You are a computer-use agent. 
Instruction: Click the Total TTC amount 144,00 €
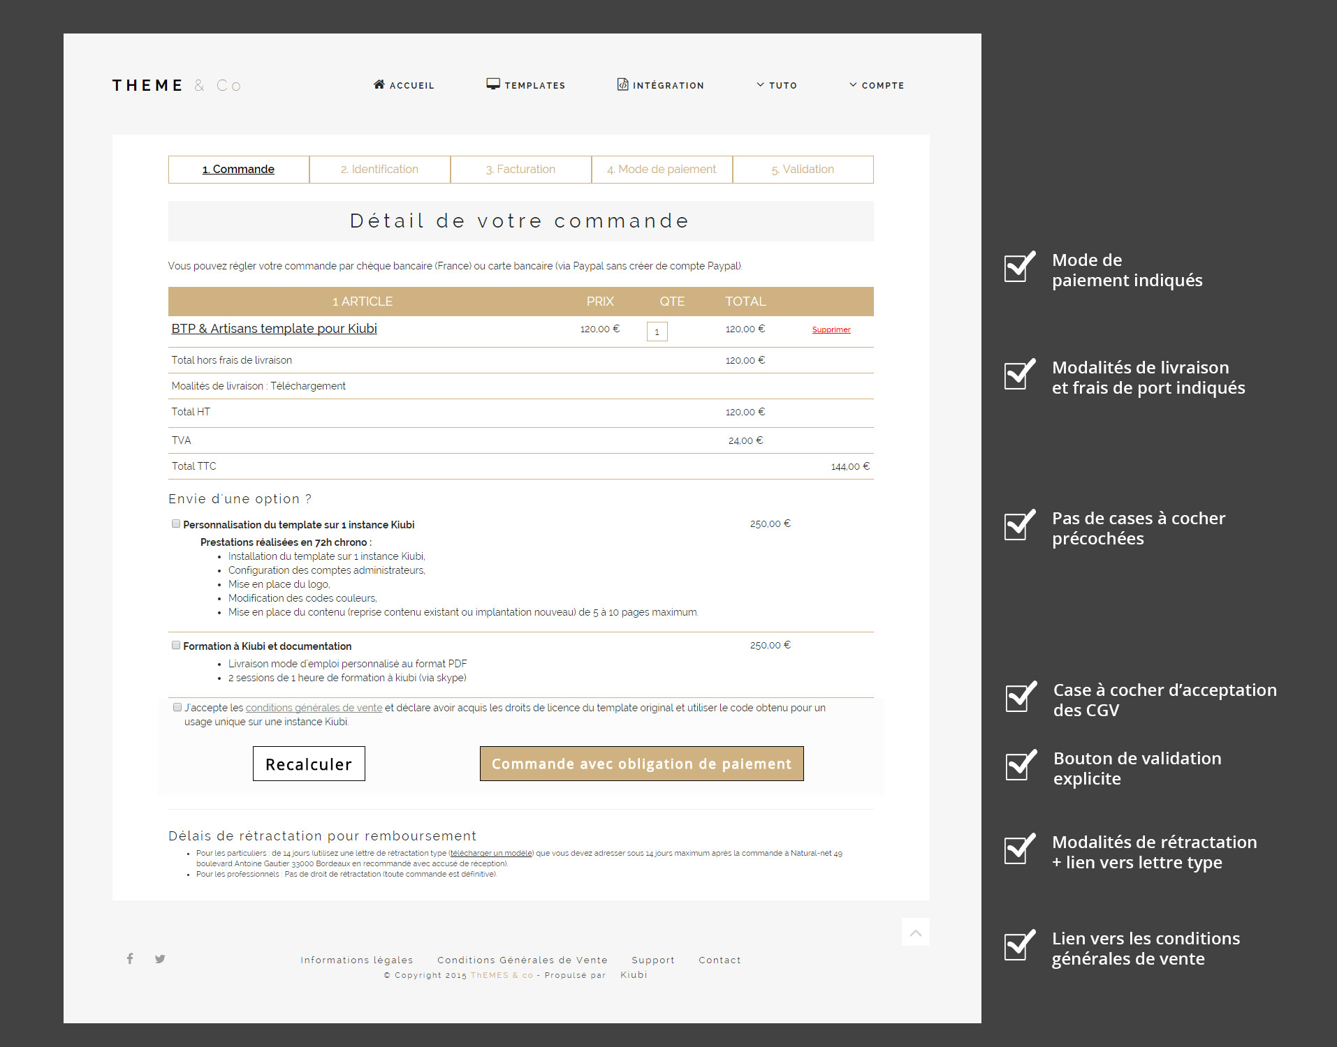point(850,466)
